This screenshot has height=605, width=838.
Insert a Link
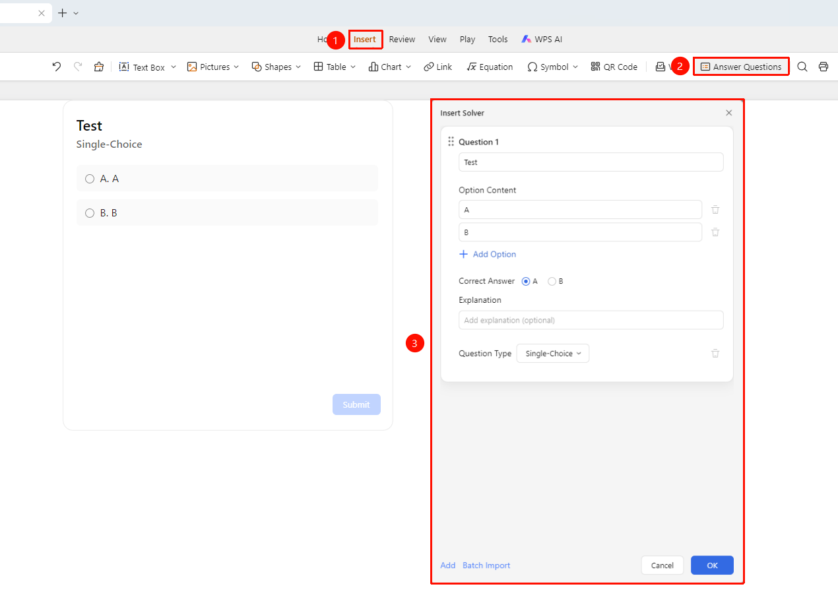point(438,67)
